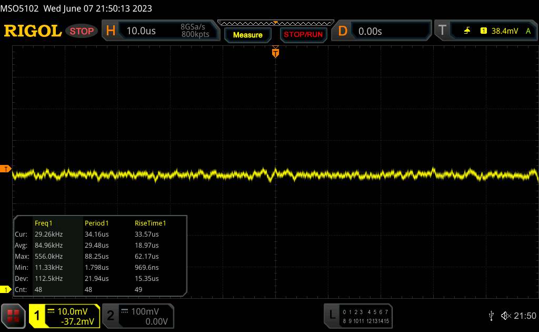The height and width of the screenshot is (332, 539).
Task: Toggle the L logic analyzer channels
Action: click(332, 315)
